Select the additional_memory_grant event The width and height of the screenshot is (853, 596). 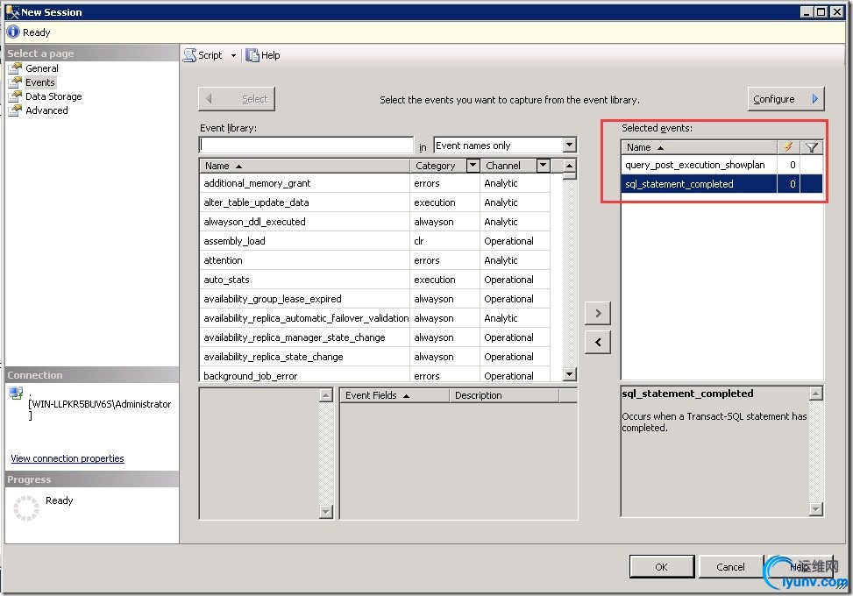point(375,183)
